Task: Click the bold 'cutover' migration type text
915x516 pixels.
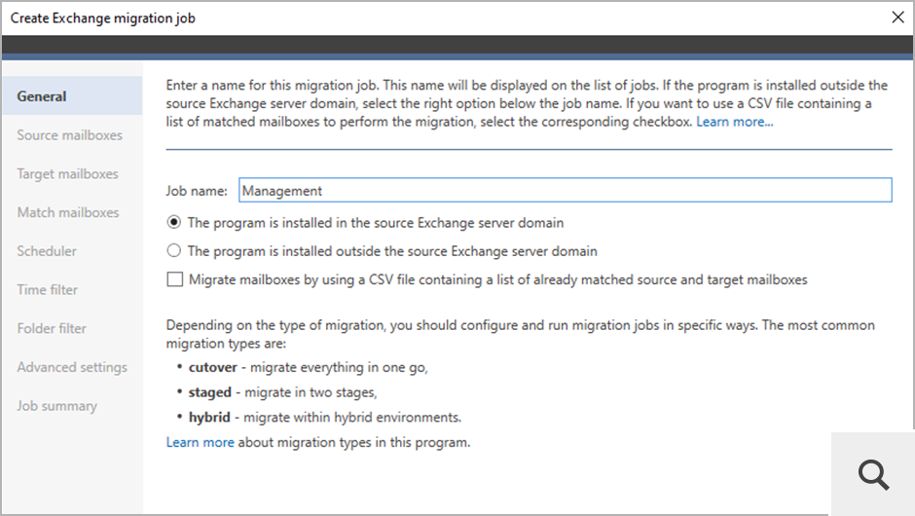Action: coord(212,367)
